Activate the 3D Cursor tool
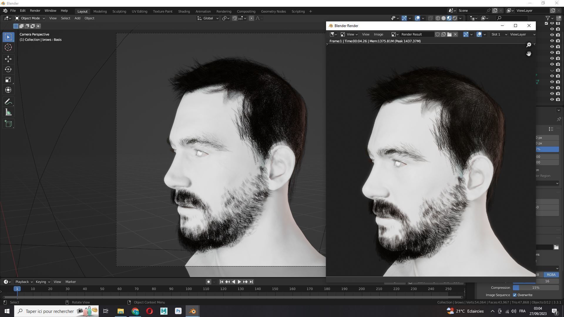564x317 pixels. pyautogui.click(x=8, y=47)
